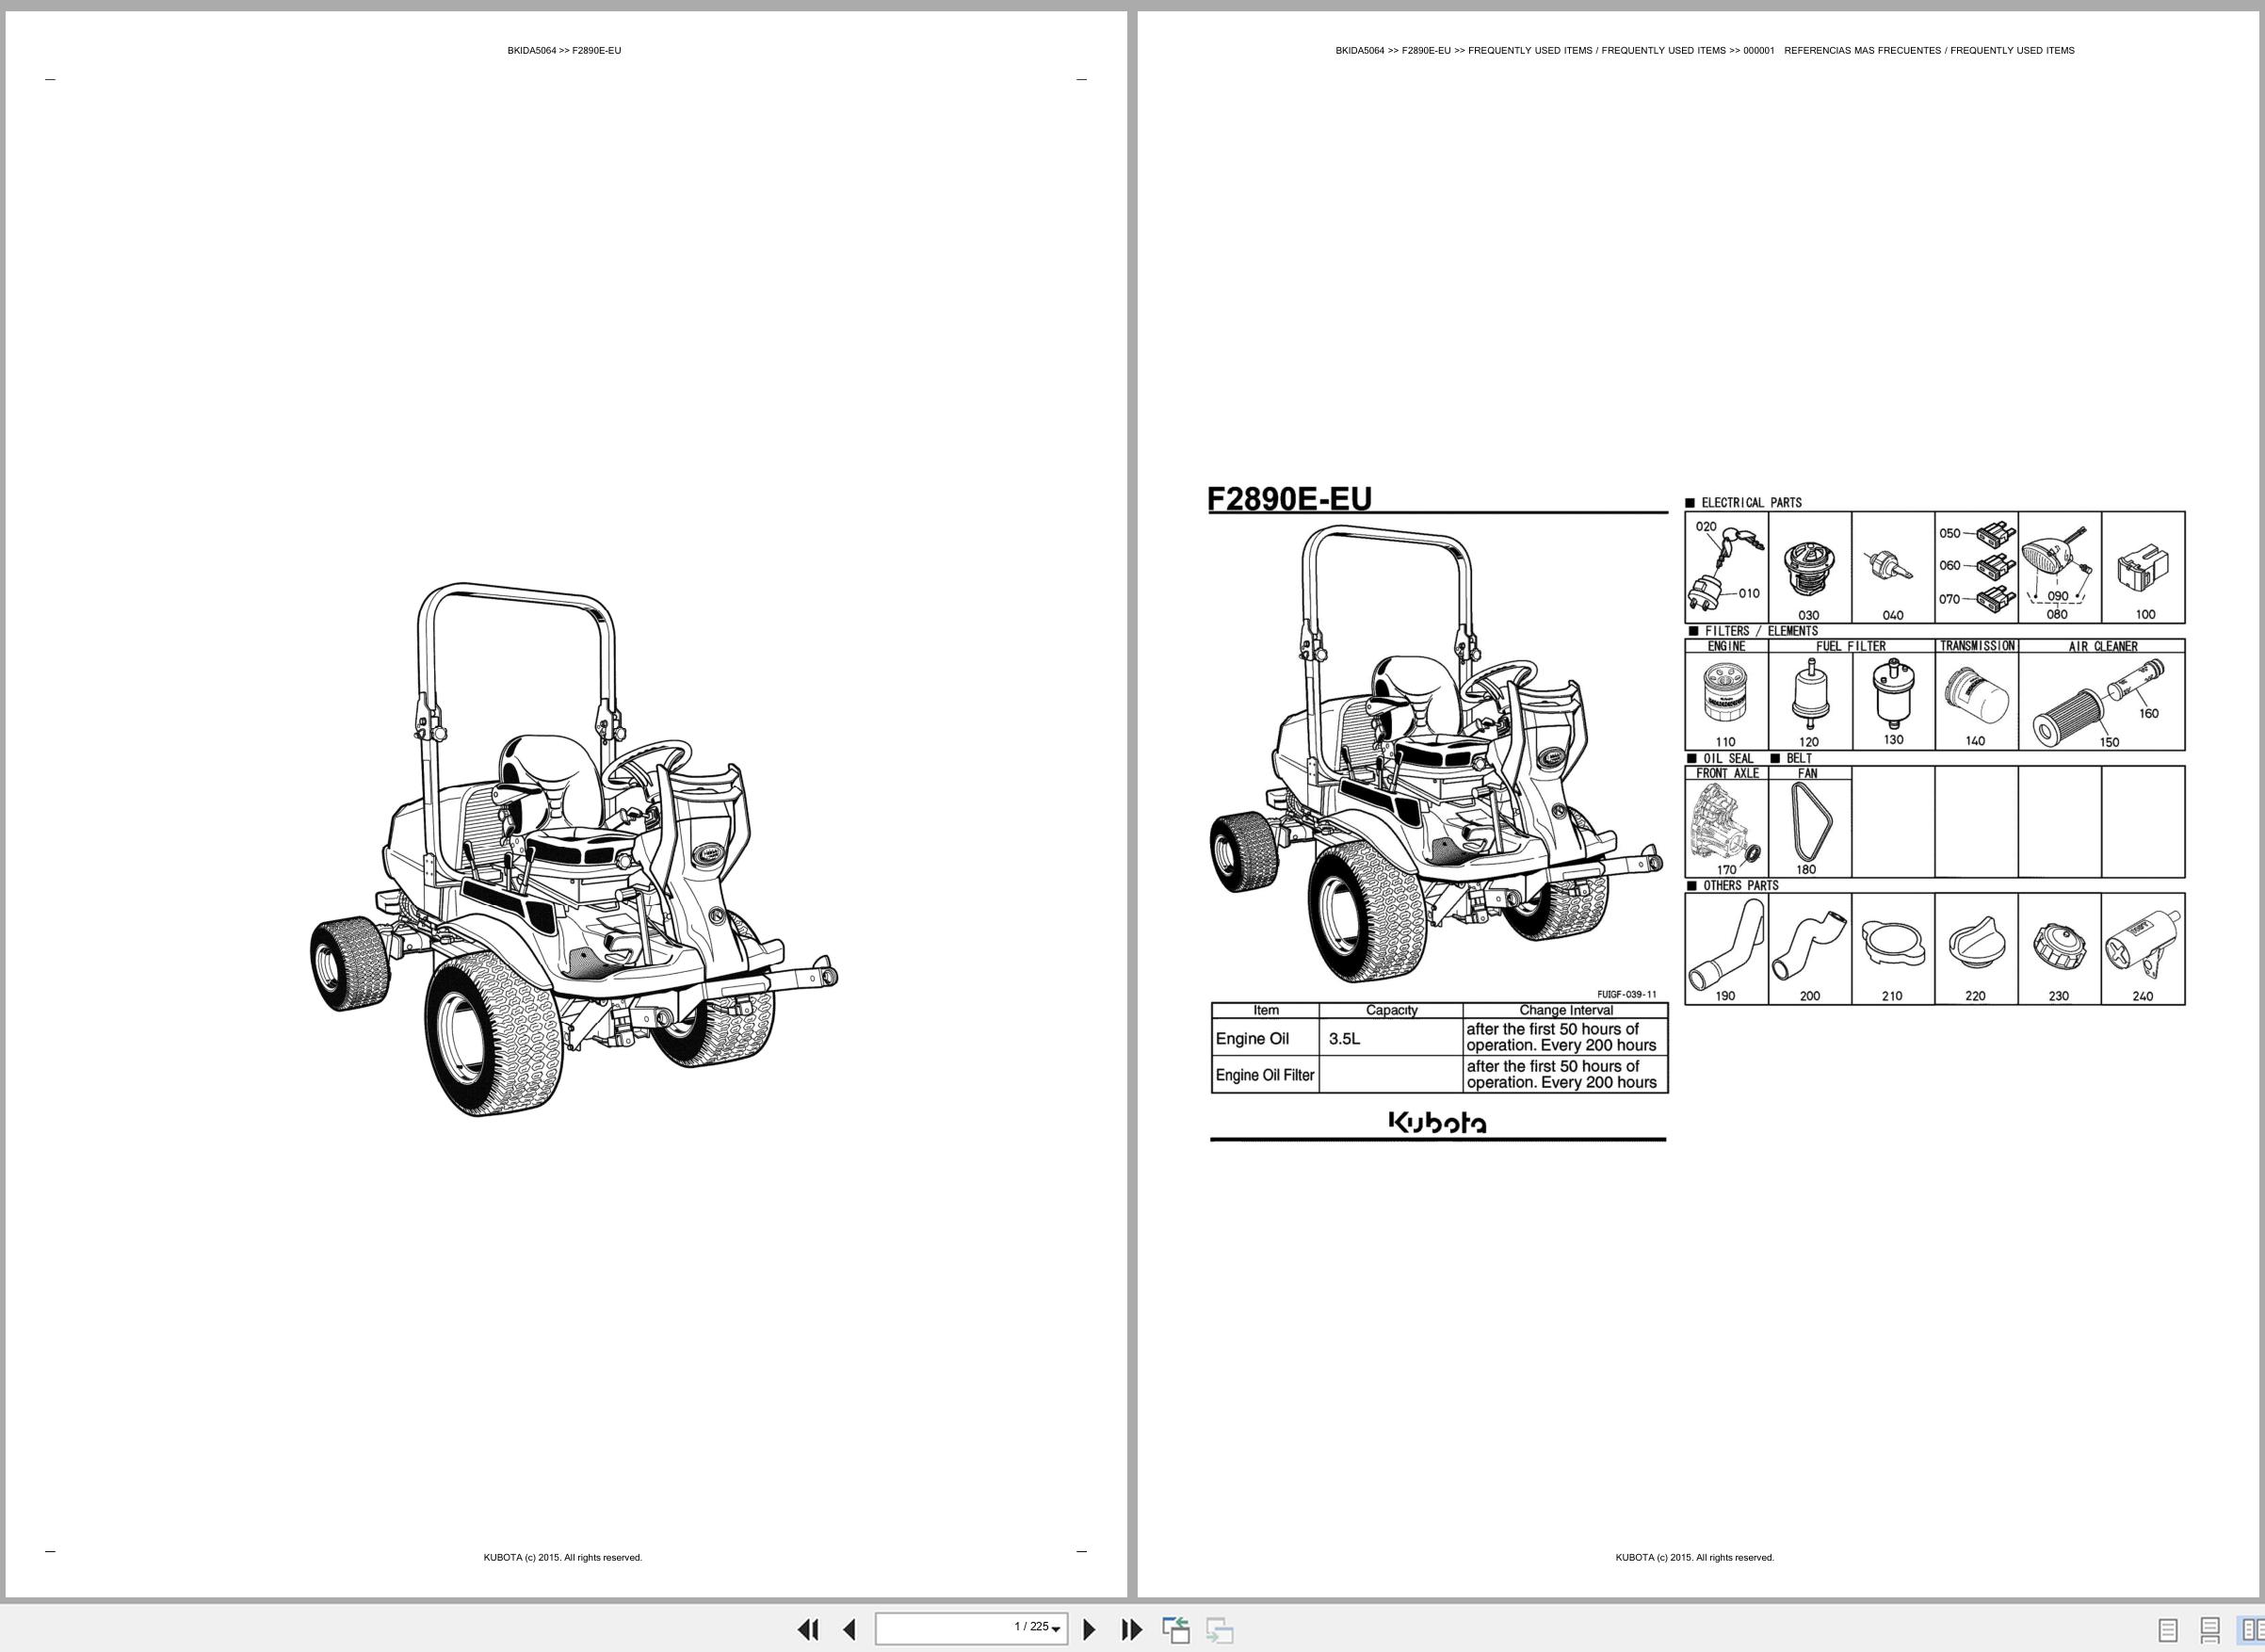Click the fuse part labeled 060
Viewport: 2265px width, 1652px height.
tap(1995, 565)
